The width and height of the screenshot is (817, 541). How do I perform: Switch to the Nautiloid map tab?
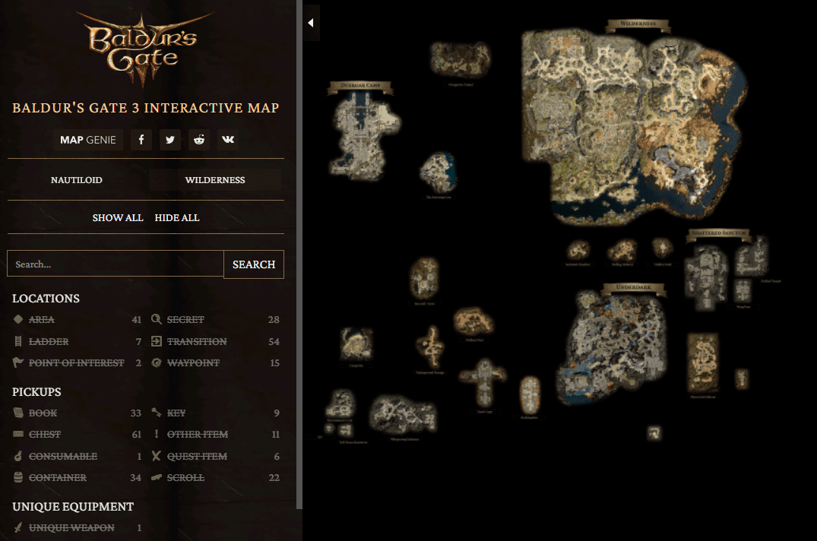(77, 179)
